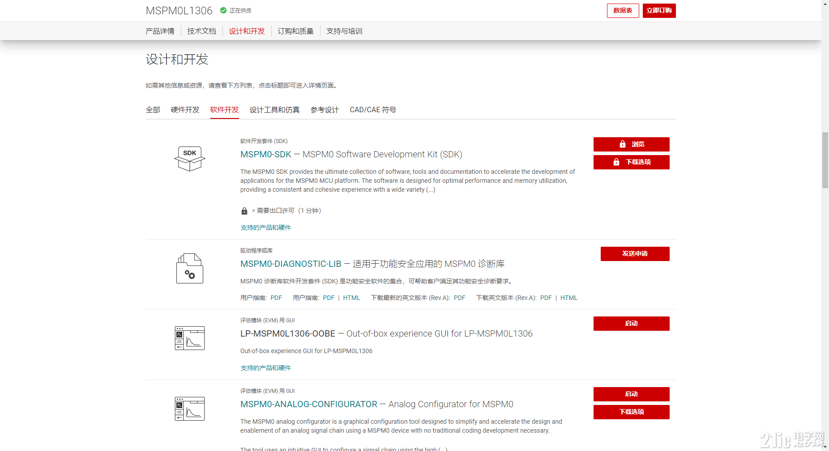Open the MSPM0-ANALOG-CONFIGURATOR title link
Image resolution: width=829 pixels, height=451 pixels.
pos(309,405)
